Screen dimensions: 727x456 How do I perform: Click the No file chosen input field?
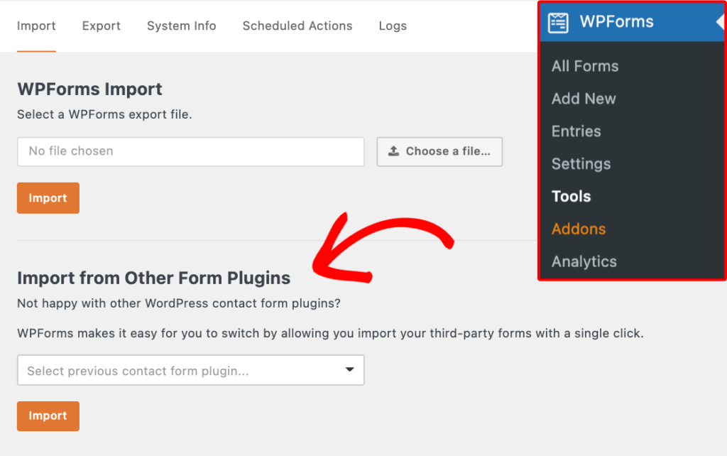pos(190,151)
